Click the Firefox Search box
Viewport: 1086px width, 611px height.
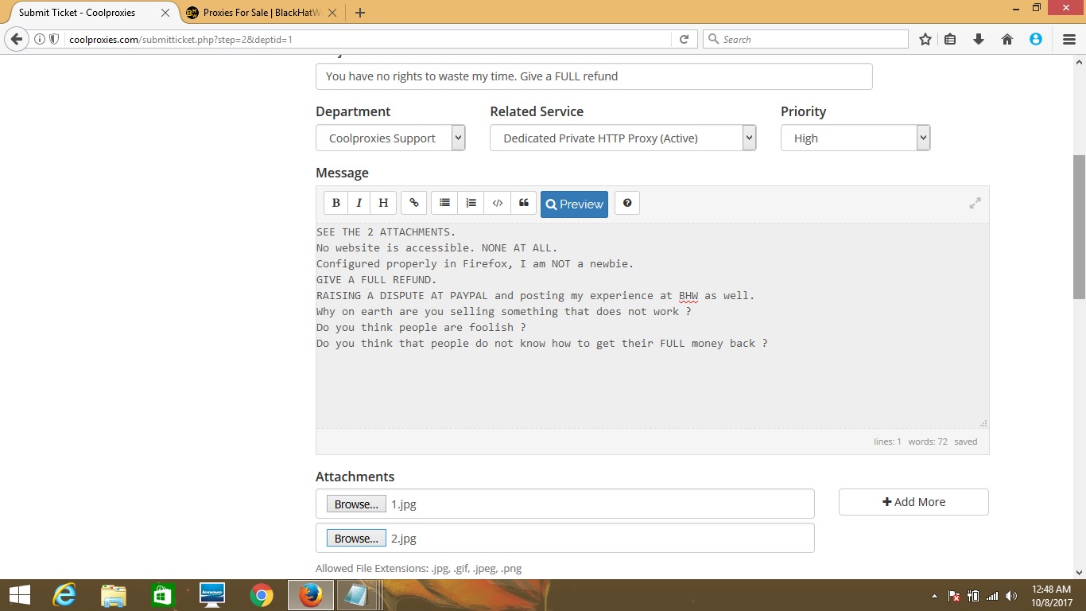coord(805,39)
